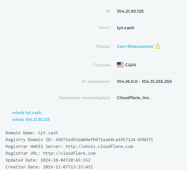
Task: Click the USA flag icon
Action: coord(120,65)
